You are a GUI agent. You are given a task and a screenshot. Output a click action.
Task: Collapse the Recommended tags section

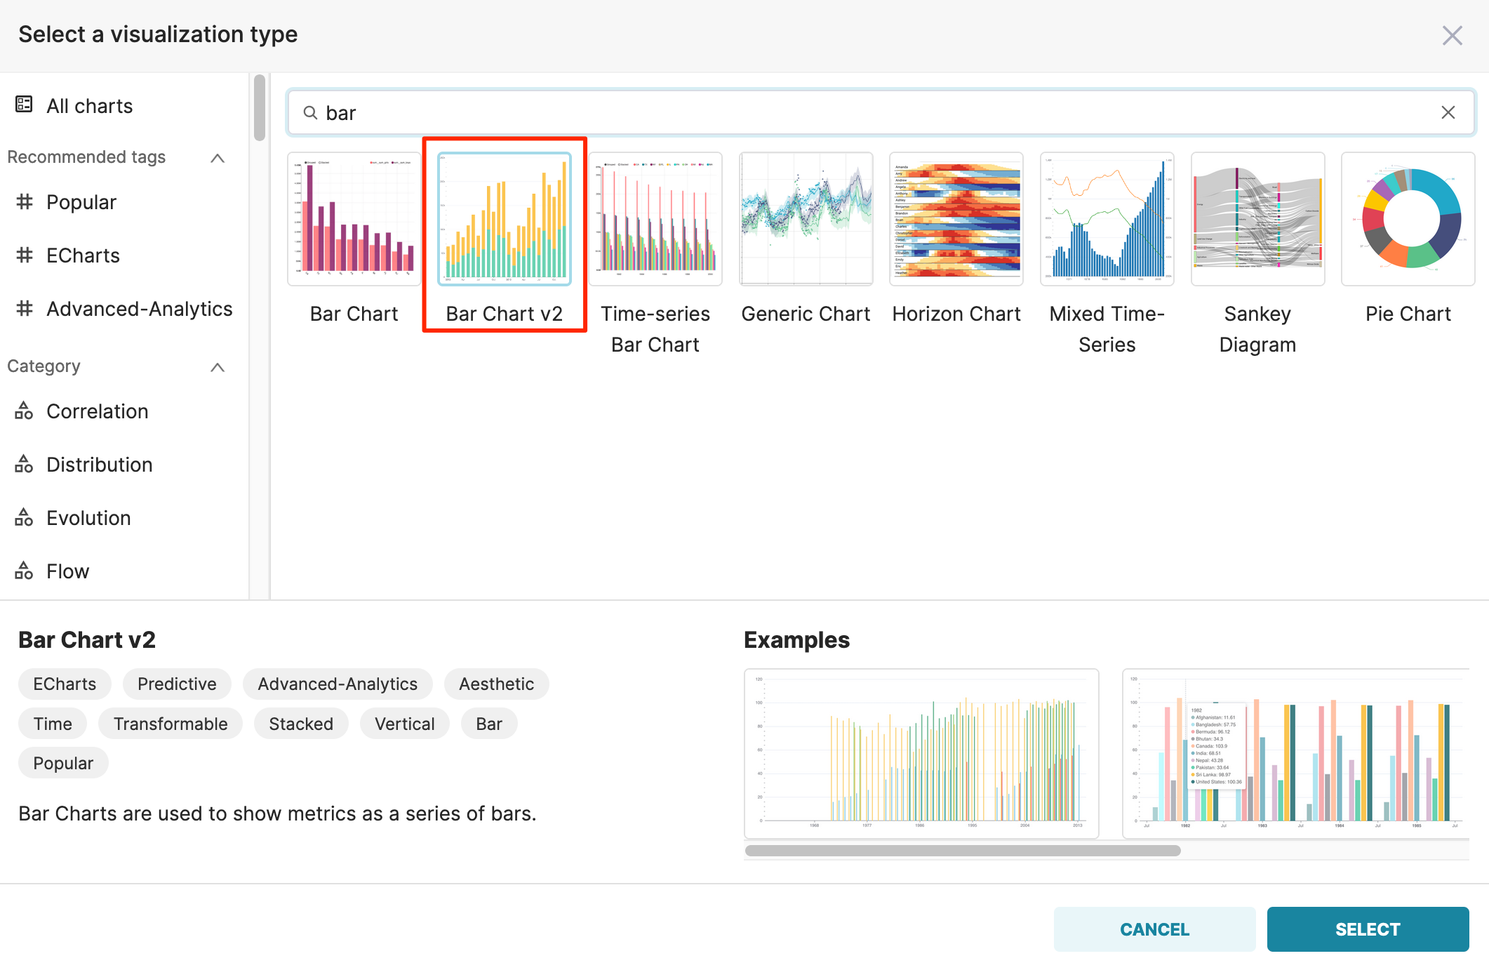(x=218, y=158)
